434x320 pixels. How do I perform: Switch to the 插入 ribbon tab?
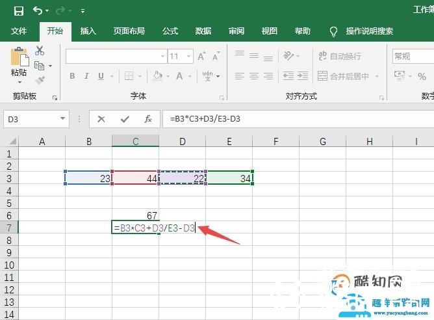[88, 31]
